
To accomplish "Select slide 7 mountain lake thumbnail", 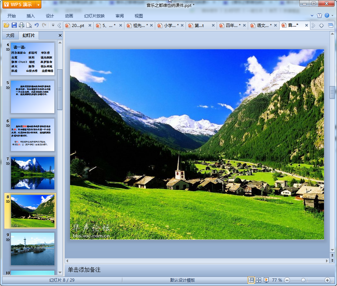I will point(33,173).
